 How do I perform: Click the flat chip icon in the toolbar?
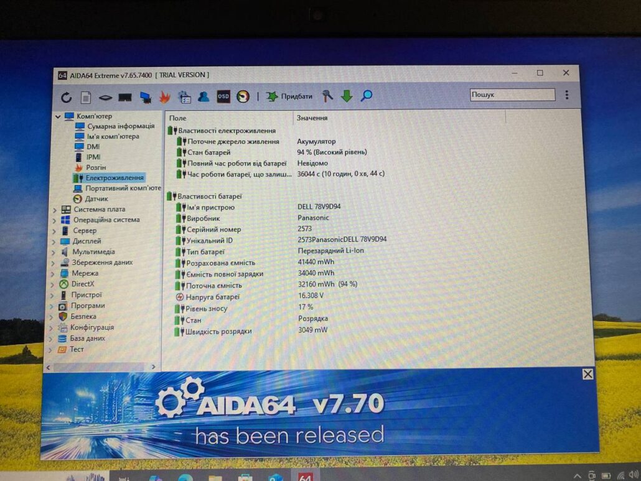(105, 97)
